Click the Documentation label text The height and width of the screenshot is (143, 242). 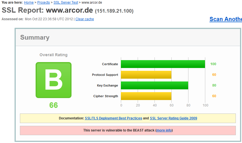tap(71, 118)
